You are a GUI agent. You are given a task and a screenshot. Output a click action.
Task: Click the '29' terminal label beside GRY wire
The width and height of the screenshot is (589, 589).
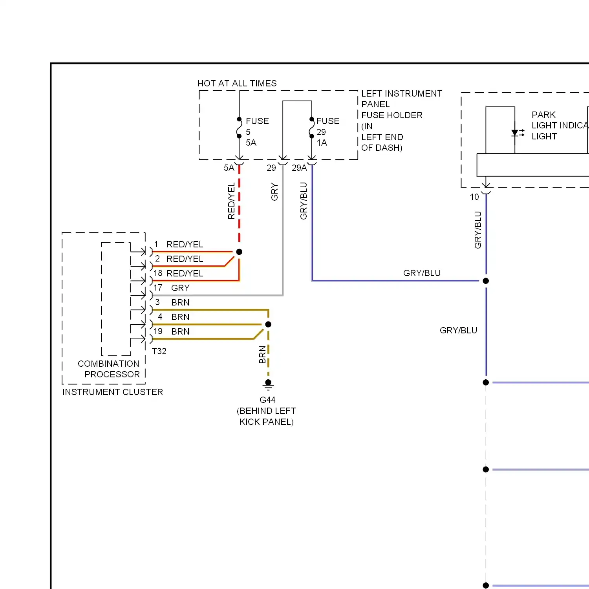[271, 168]
